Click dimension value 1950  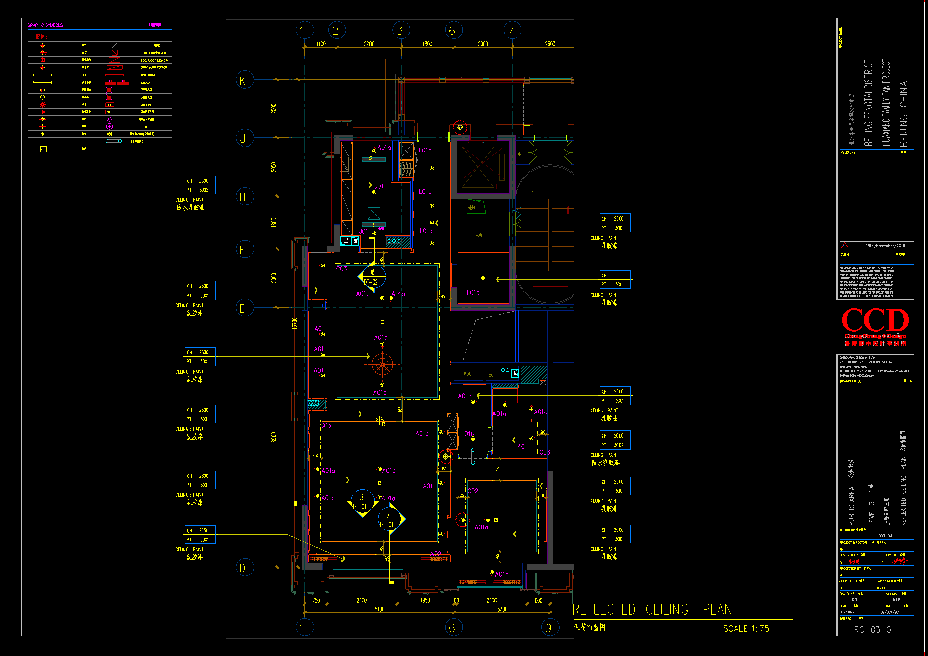(x=425, y=600)
